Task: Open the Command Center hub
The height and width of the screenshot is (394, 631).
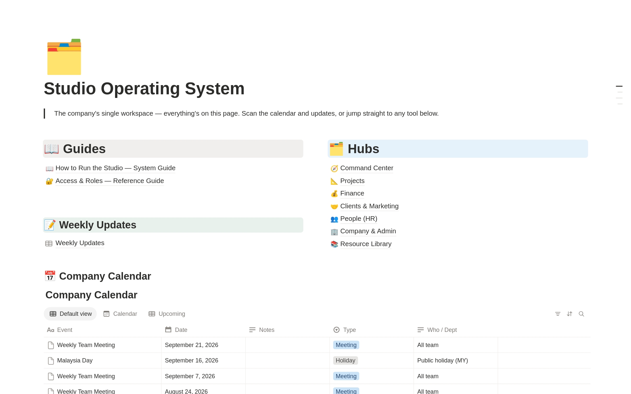Action: 367,168
